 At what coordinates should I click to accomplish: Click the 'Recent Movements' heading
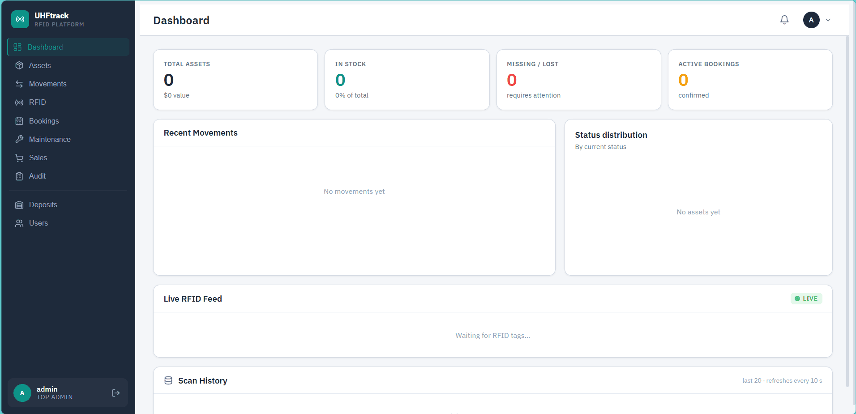point(201,133)
